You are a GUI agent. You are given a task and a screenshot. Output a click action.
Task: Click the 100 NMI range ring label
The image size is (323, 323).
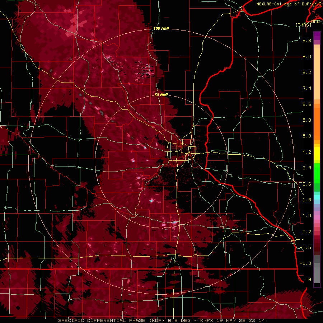[x=161, y=28]
